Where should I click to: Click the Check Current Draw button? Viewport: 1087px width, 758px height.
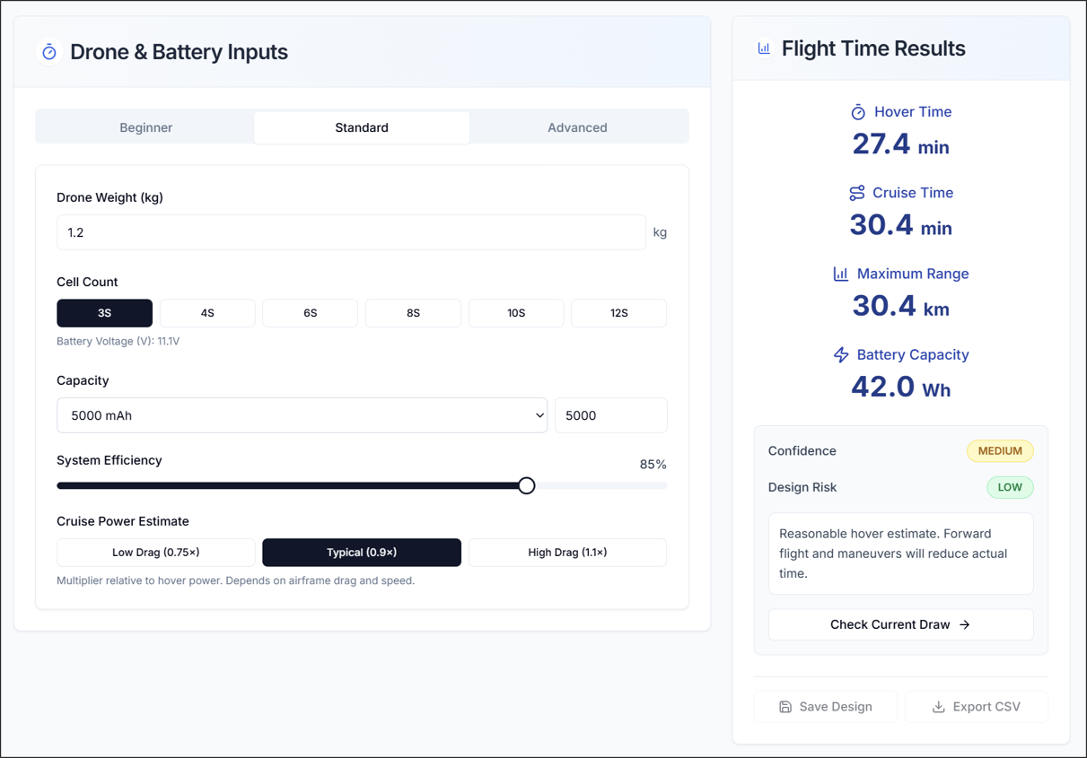coord(900,624)
